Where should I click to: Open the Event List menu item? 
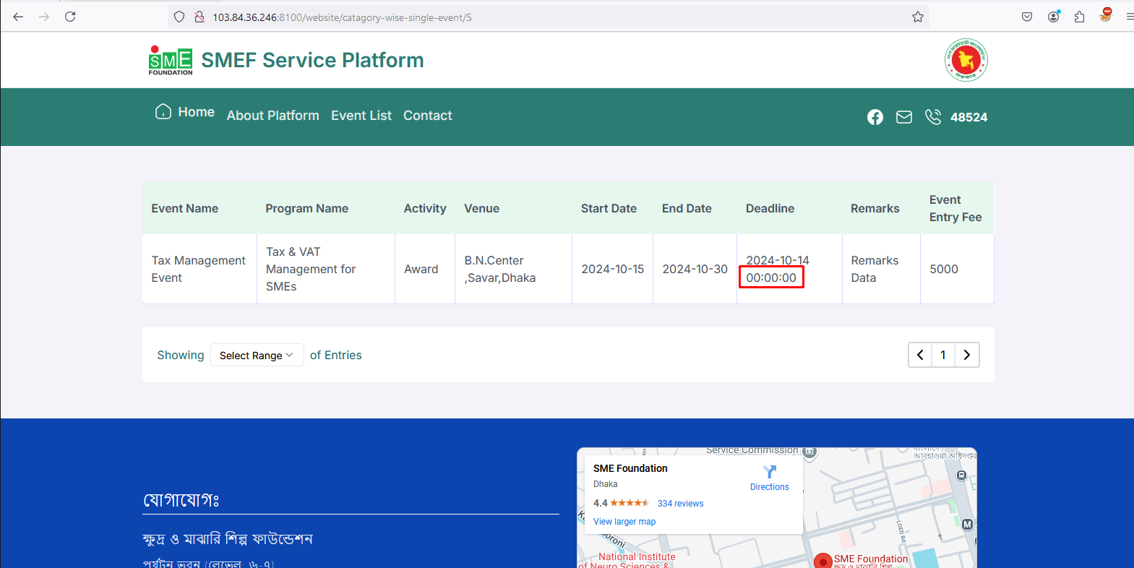(x=361, y=116)
